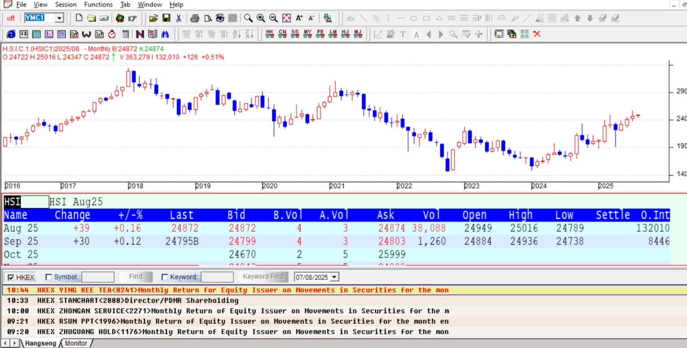Click the Print icon in the toolbar

tap(195, 18)
